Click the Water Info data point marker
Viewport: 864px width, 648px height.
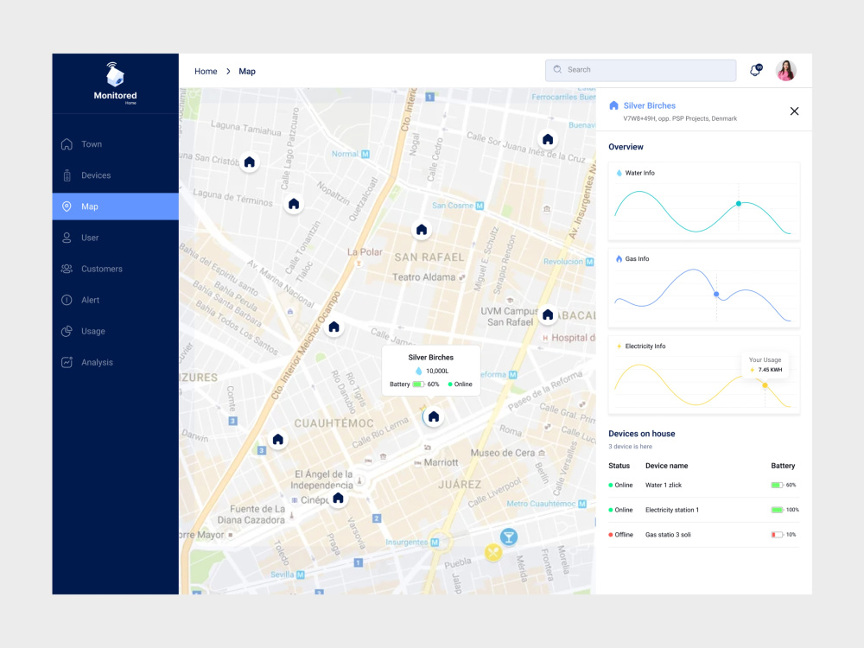(739, 203)
